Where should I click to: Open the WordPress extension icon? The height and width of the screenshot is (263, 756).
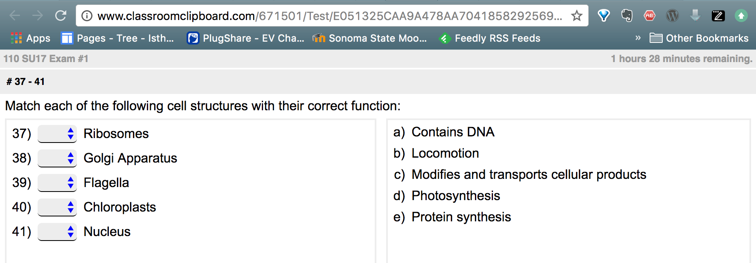(672, 16)
